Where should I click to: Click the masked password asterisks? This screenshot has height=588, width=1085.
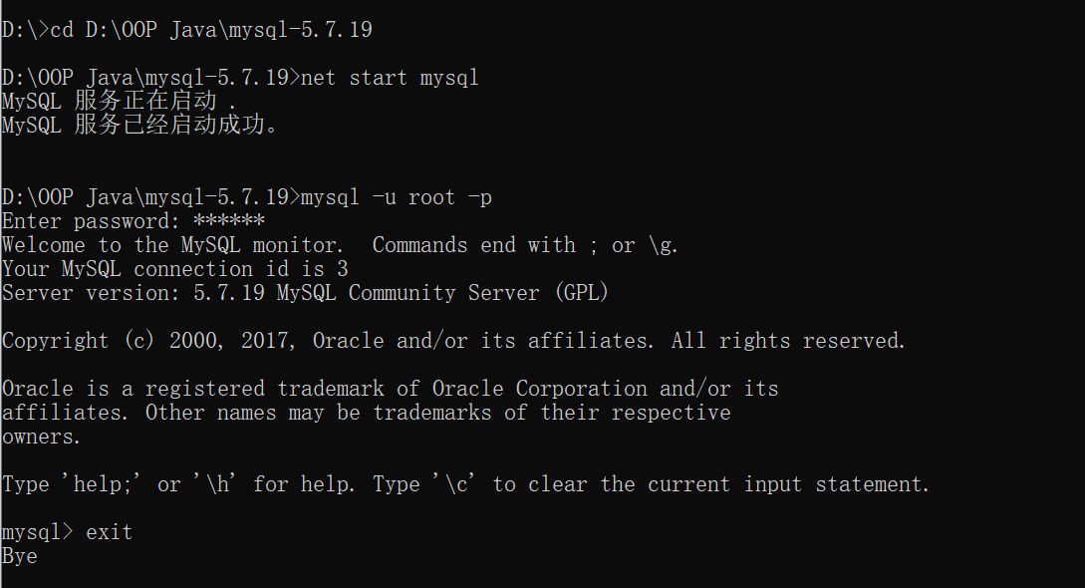[x=229, y=221]
